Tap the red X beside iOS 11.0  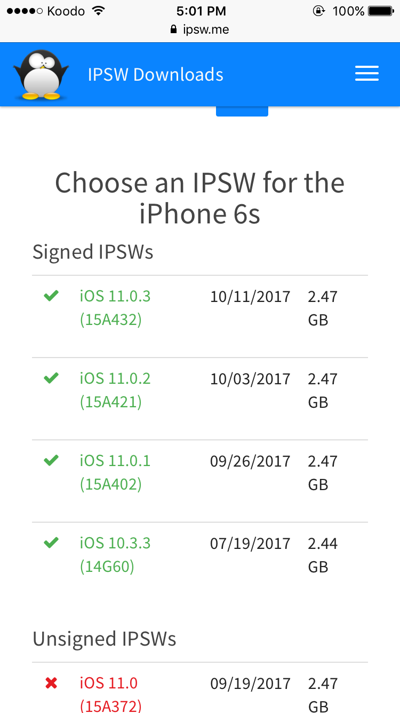coord(51,683)
